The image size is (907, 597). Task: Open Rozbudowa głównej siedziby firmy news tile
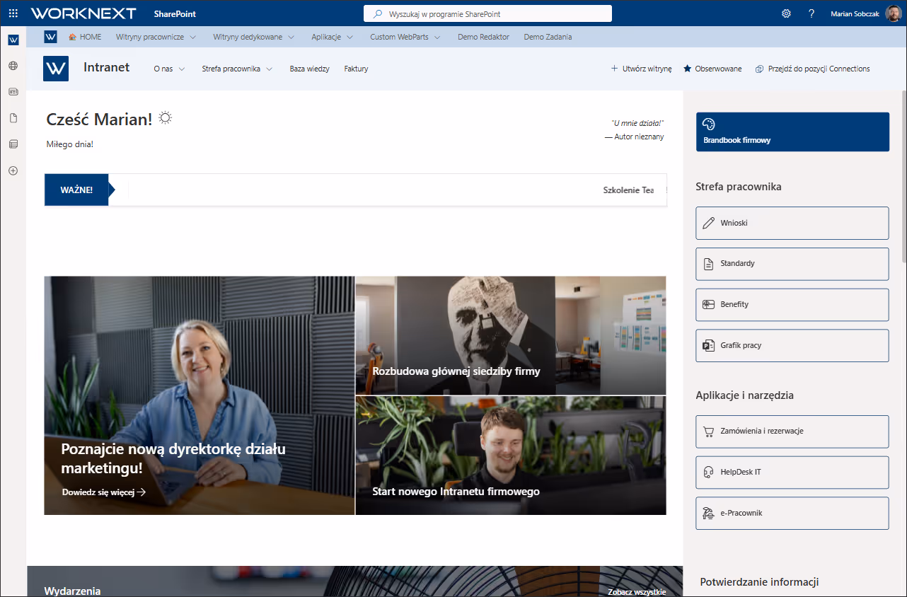point(511,335)
